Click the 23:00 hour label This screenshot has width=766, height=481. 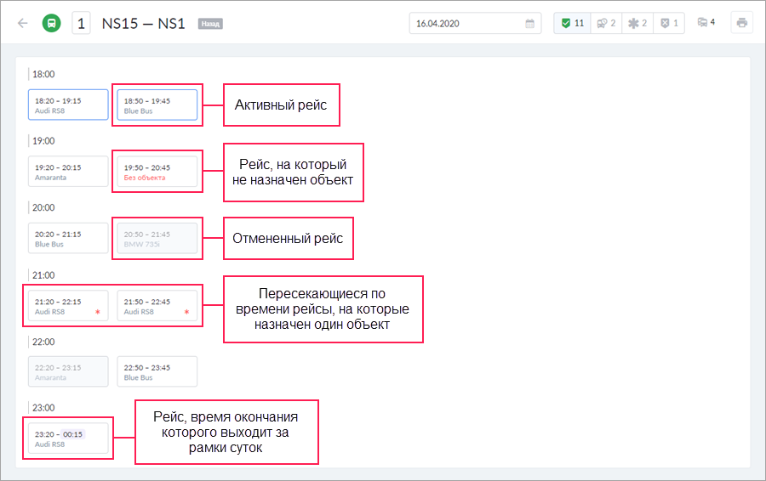coord(43,408)
